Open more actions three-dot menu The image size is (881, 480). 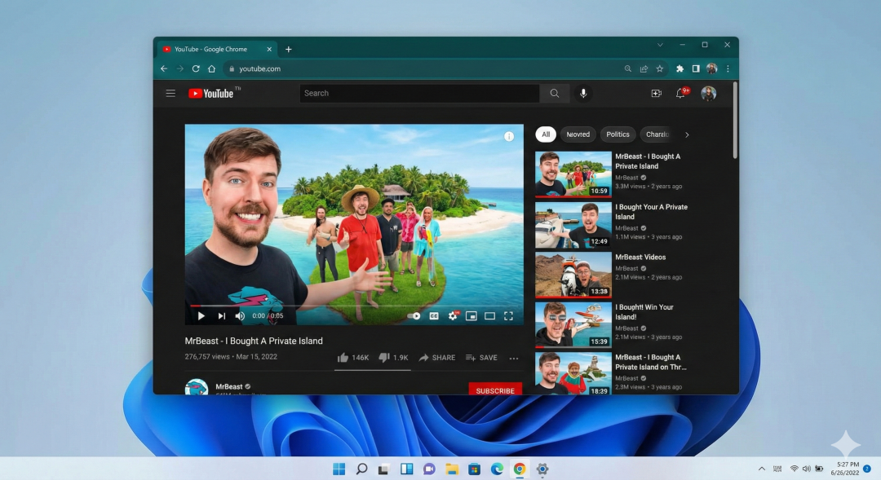point(514,359)
